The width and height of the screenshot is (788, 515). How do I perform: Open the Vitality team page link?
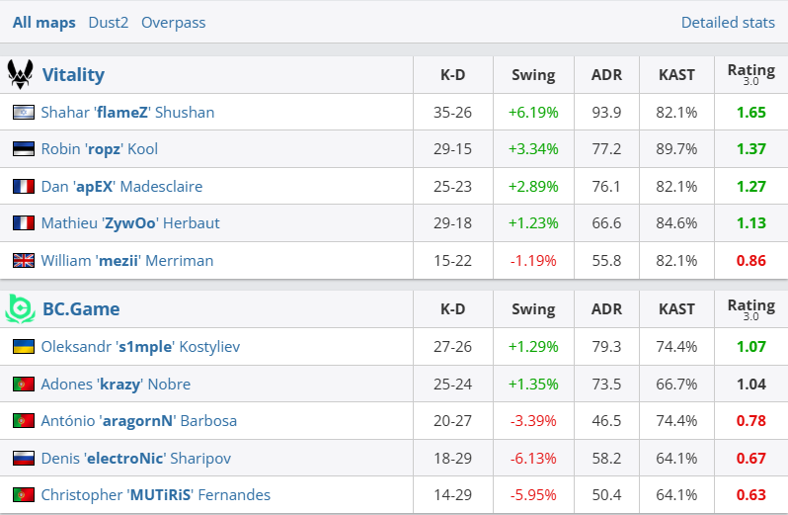coord(73,75)
